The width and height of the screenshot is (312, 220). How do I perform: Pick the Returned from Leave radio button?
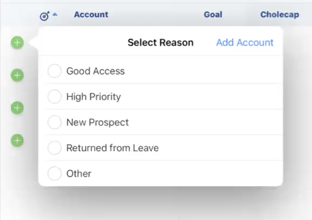click(54, 148)
